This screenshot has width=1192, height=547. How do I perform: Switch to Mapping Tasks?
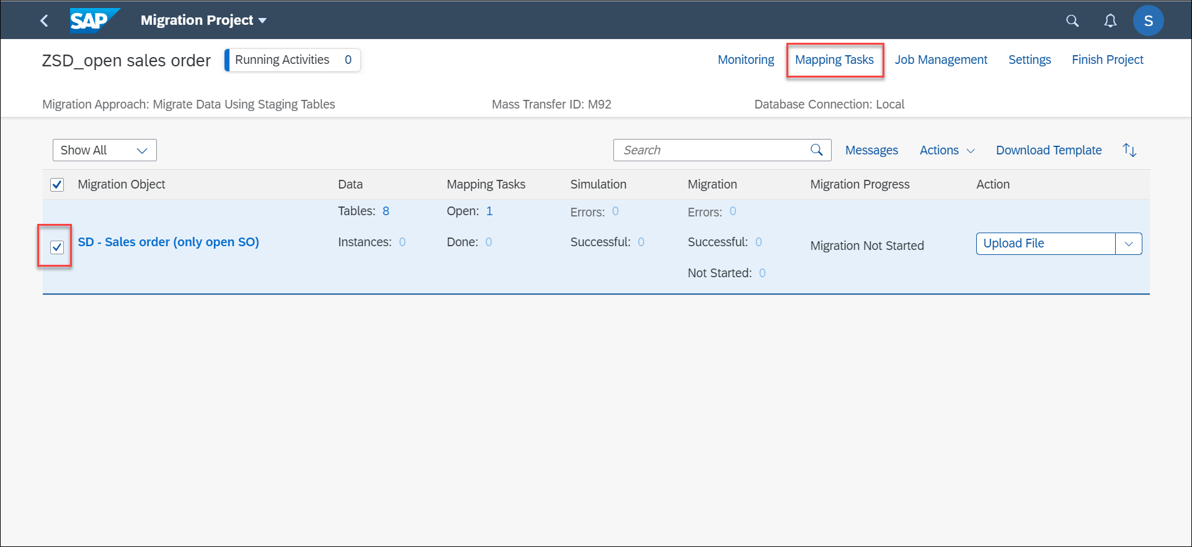point(834,60)
